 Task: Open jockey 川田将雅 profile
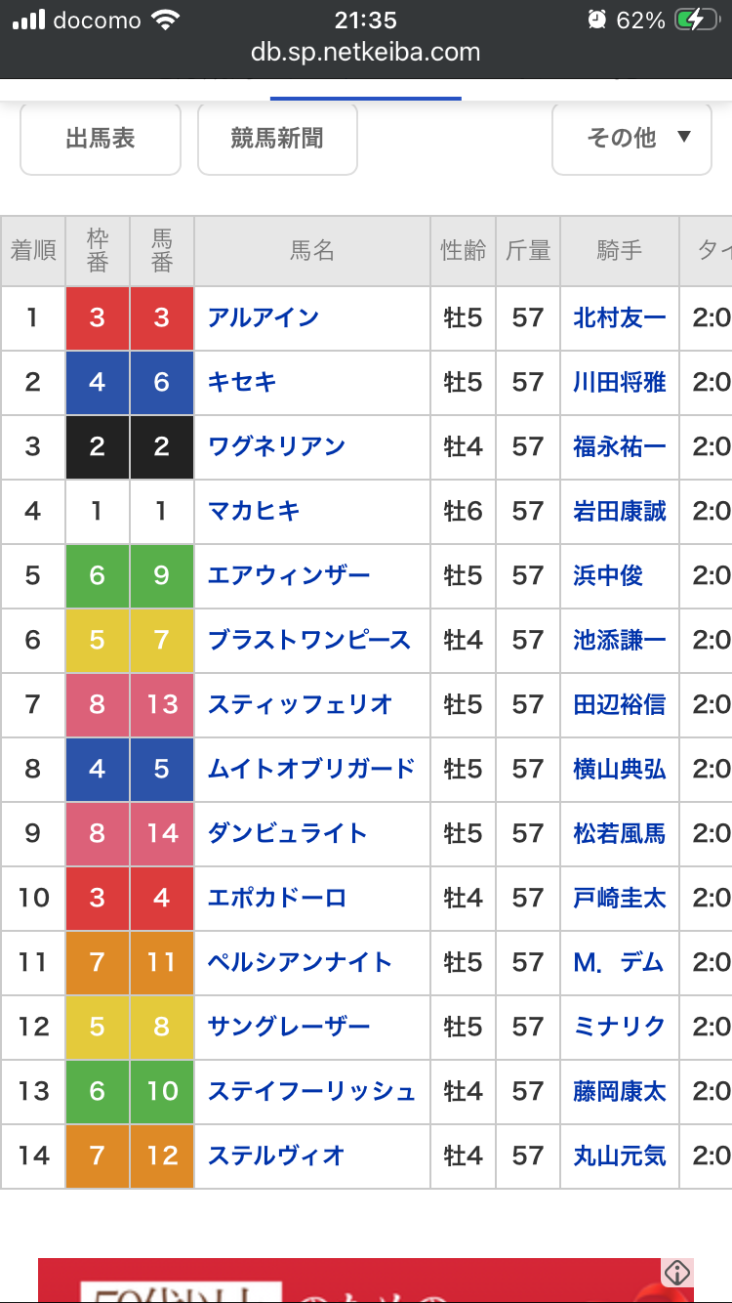tap(620, 382)
